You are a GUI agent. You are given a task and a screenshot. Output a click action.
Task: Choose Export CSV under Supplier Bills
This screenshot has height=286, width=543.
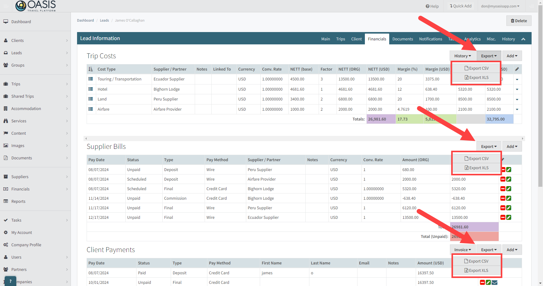pyautogui.click(x=476, y=158)
